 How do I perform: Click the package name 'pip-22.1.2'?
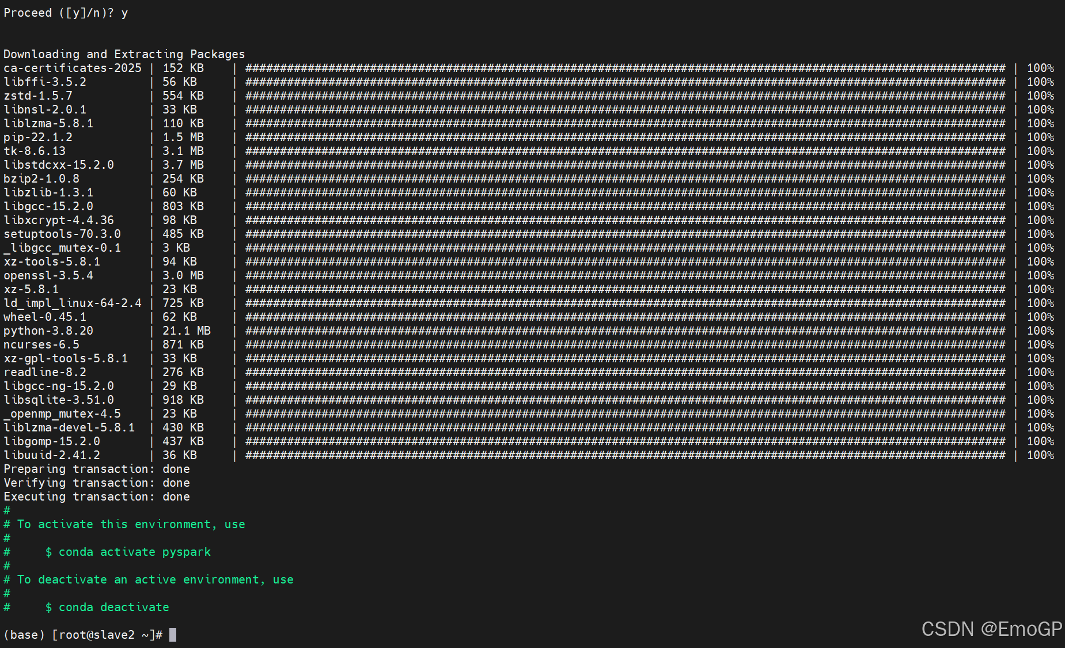38,137
